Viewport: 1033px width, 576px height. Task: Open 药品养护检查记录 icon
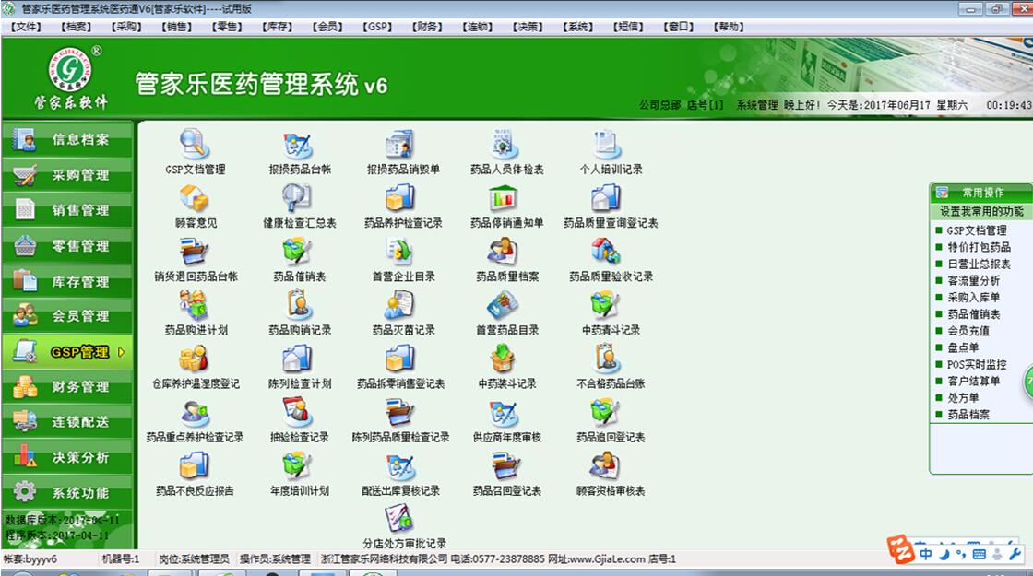pos(402,198)
